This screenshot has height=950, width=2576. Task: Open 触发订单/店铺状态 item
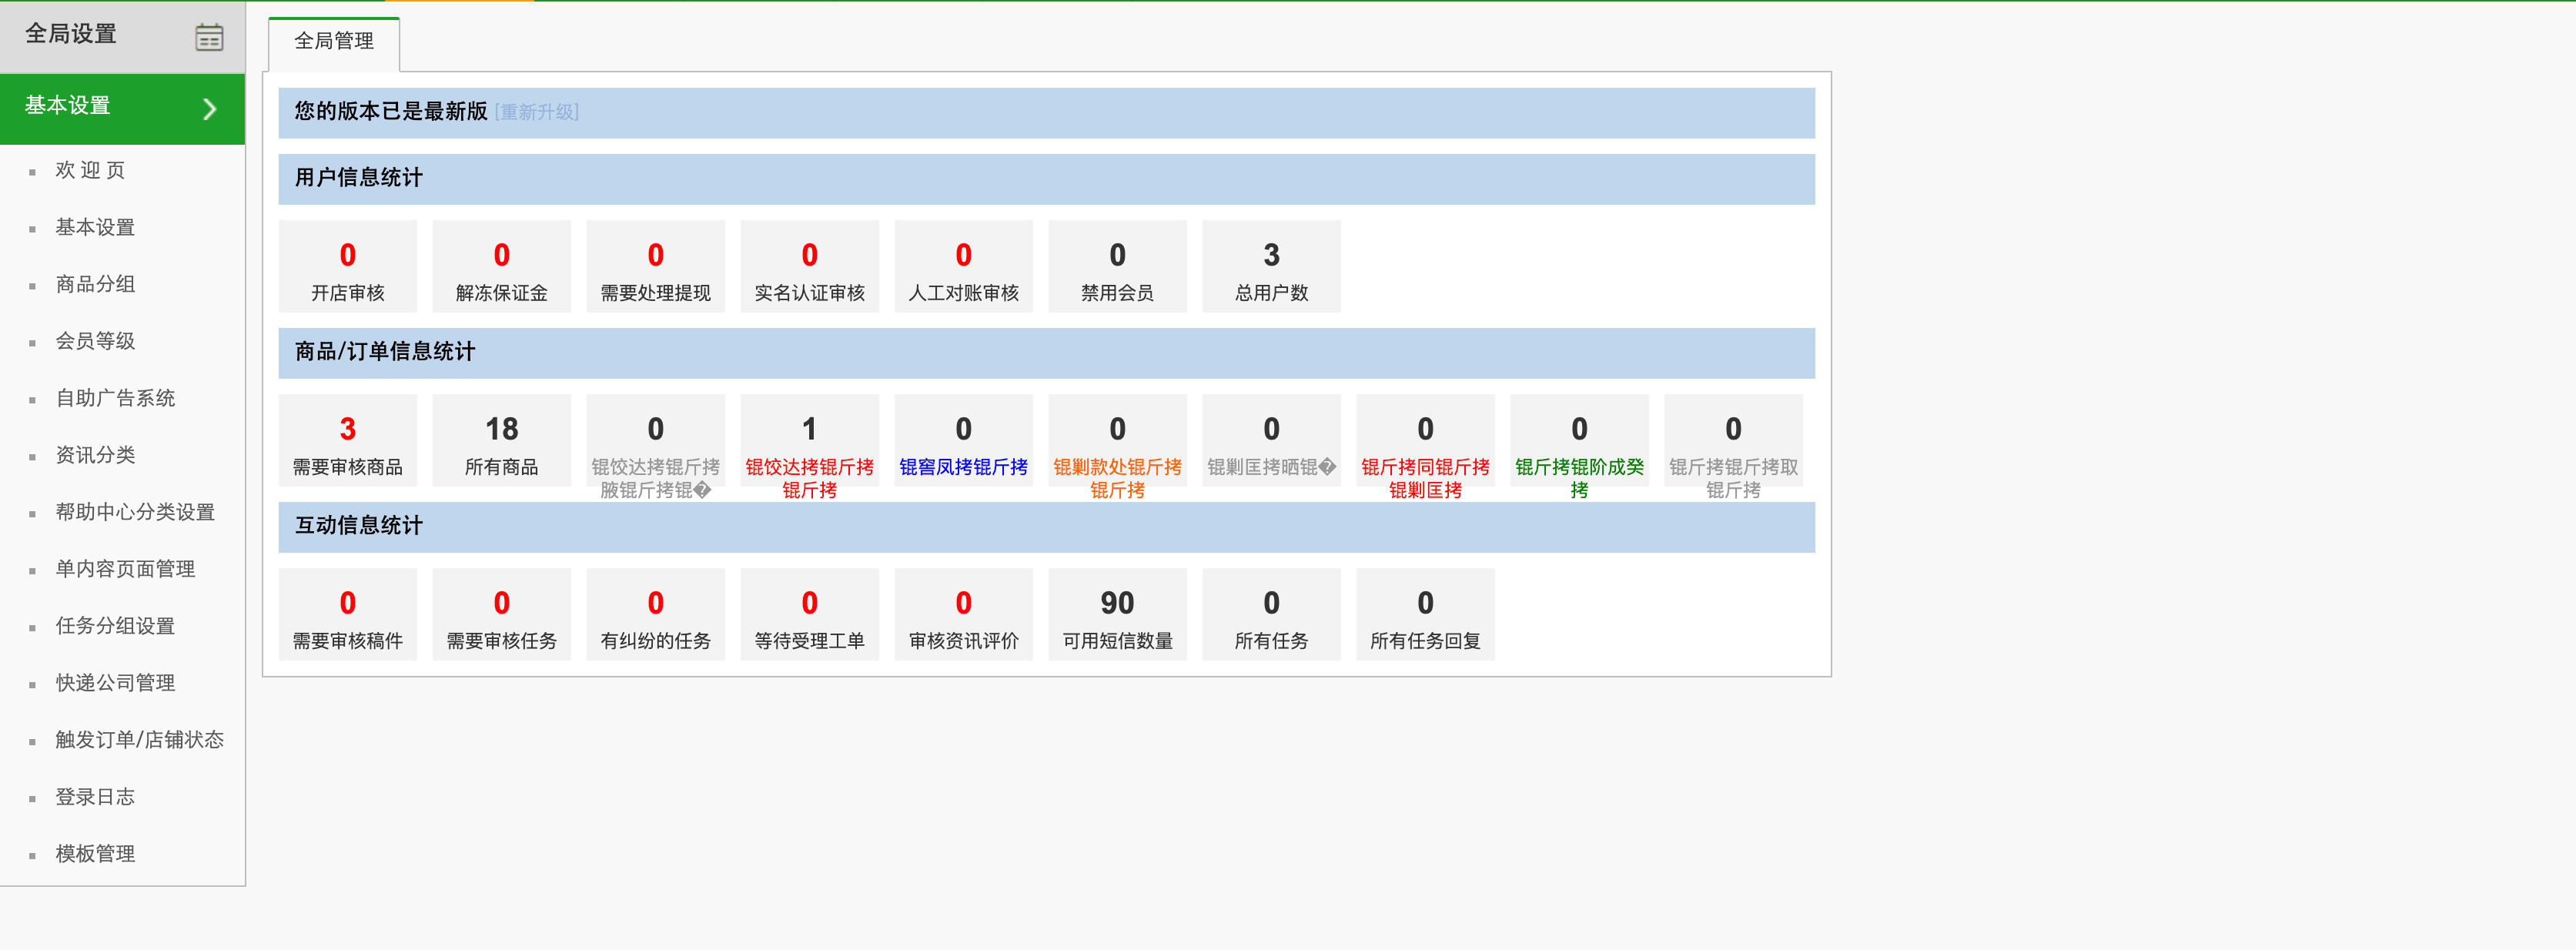(139, 740)
